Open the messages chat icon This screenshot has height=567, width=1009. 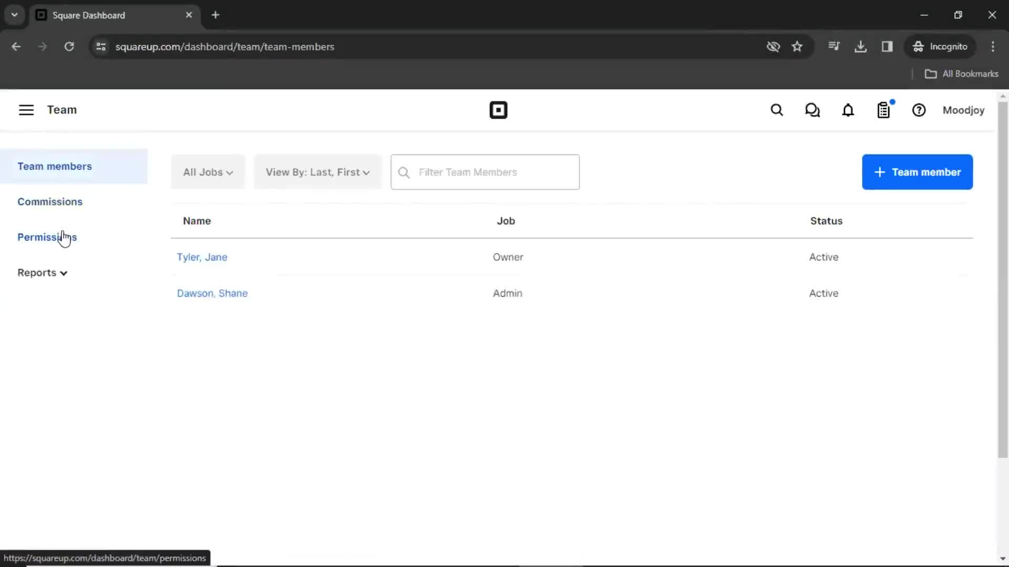812,110
